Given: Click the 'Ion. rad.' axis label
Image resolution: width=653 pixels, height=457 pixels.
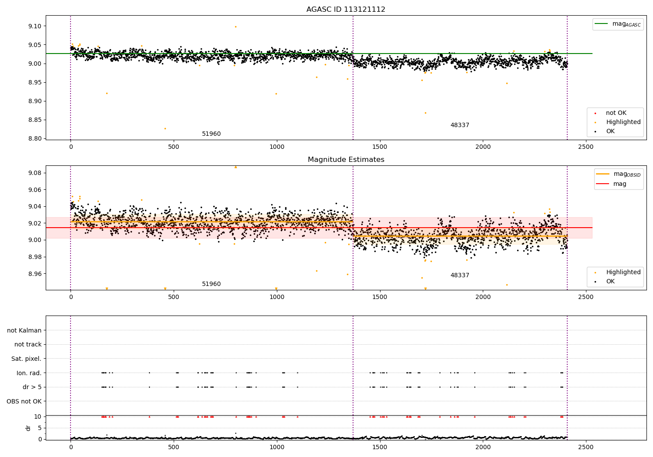Looking at the screenshot, I should pos(29,373).
